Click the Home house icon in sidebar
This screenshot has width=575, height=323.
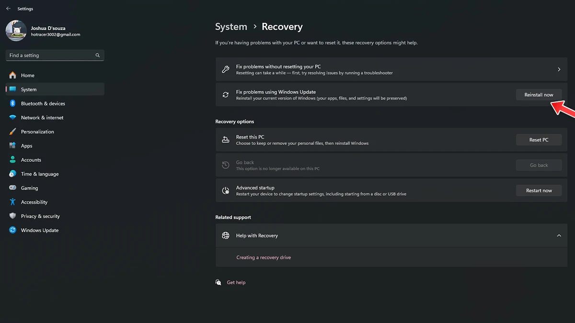pos(13,75)
